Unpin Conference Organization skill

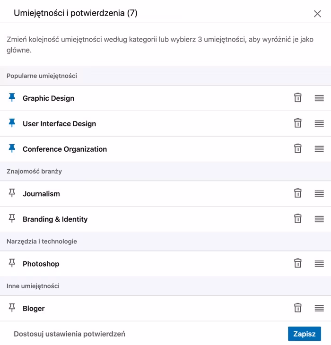[12, 149]
